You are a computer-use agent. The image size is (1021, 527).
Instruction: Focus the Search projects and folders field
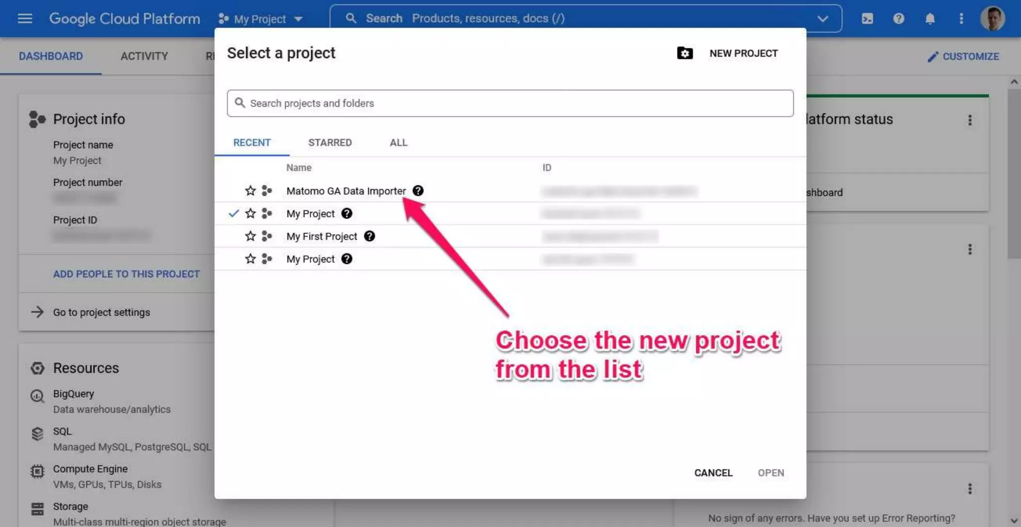tap(510, 103)
